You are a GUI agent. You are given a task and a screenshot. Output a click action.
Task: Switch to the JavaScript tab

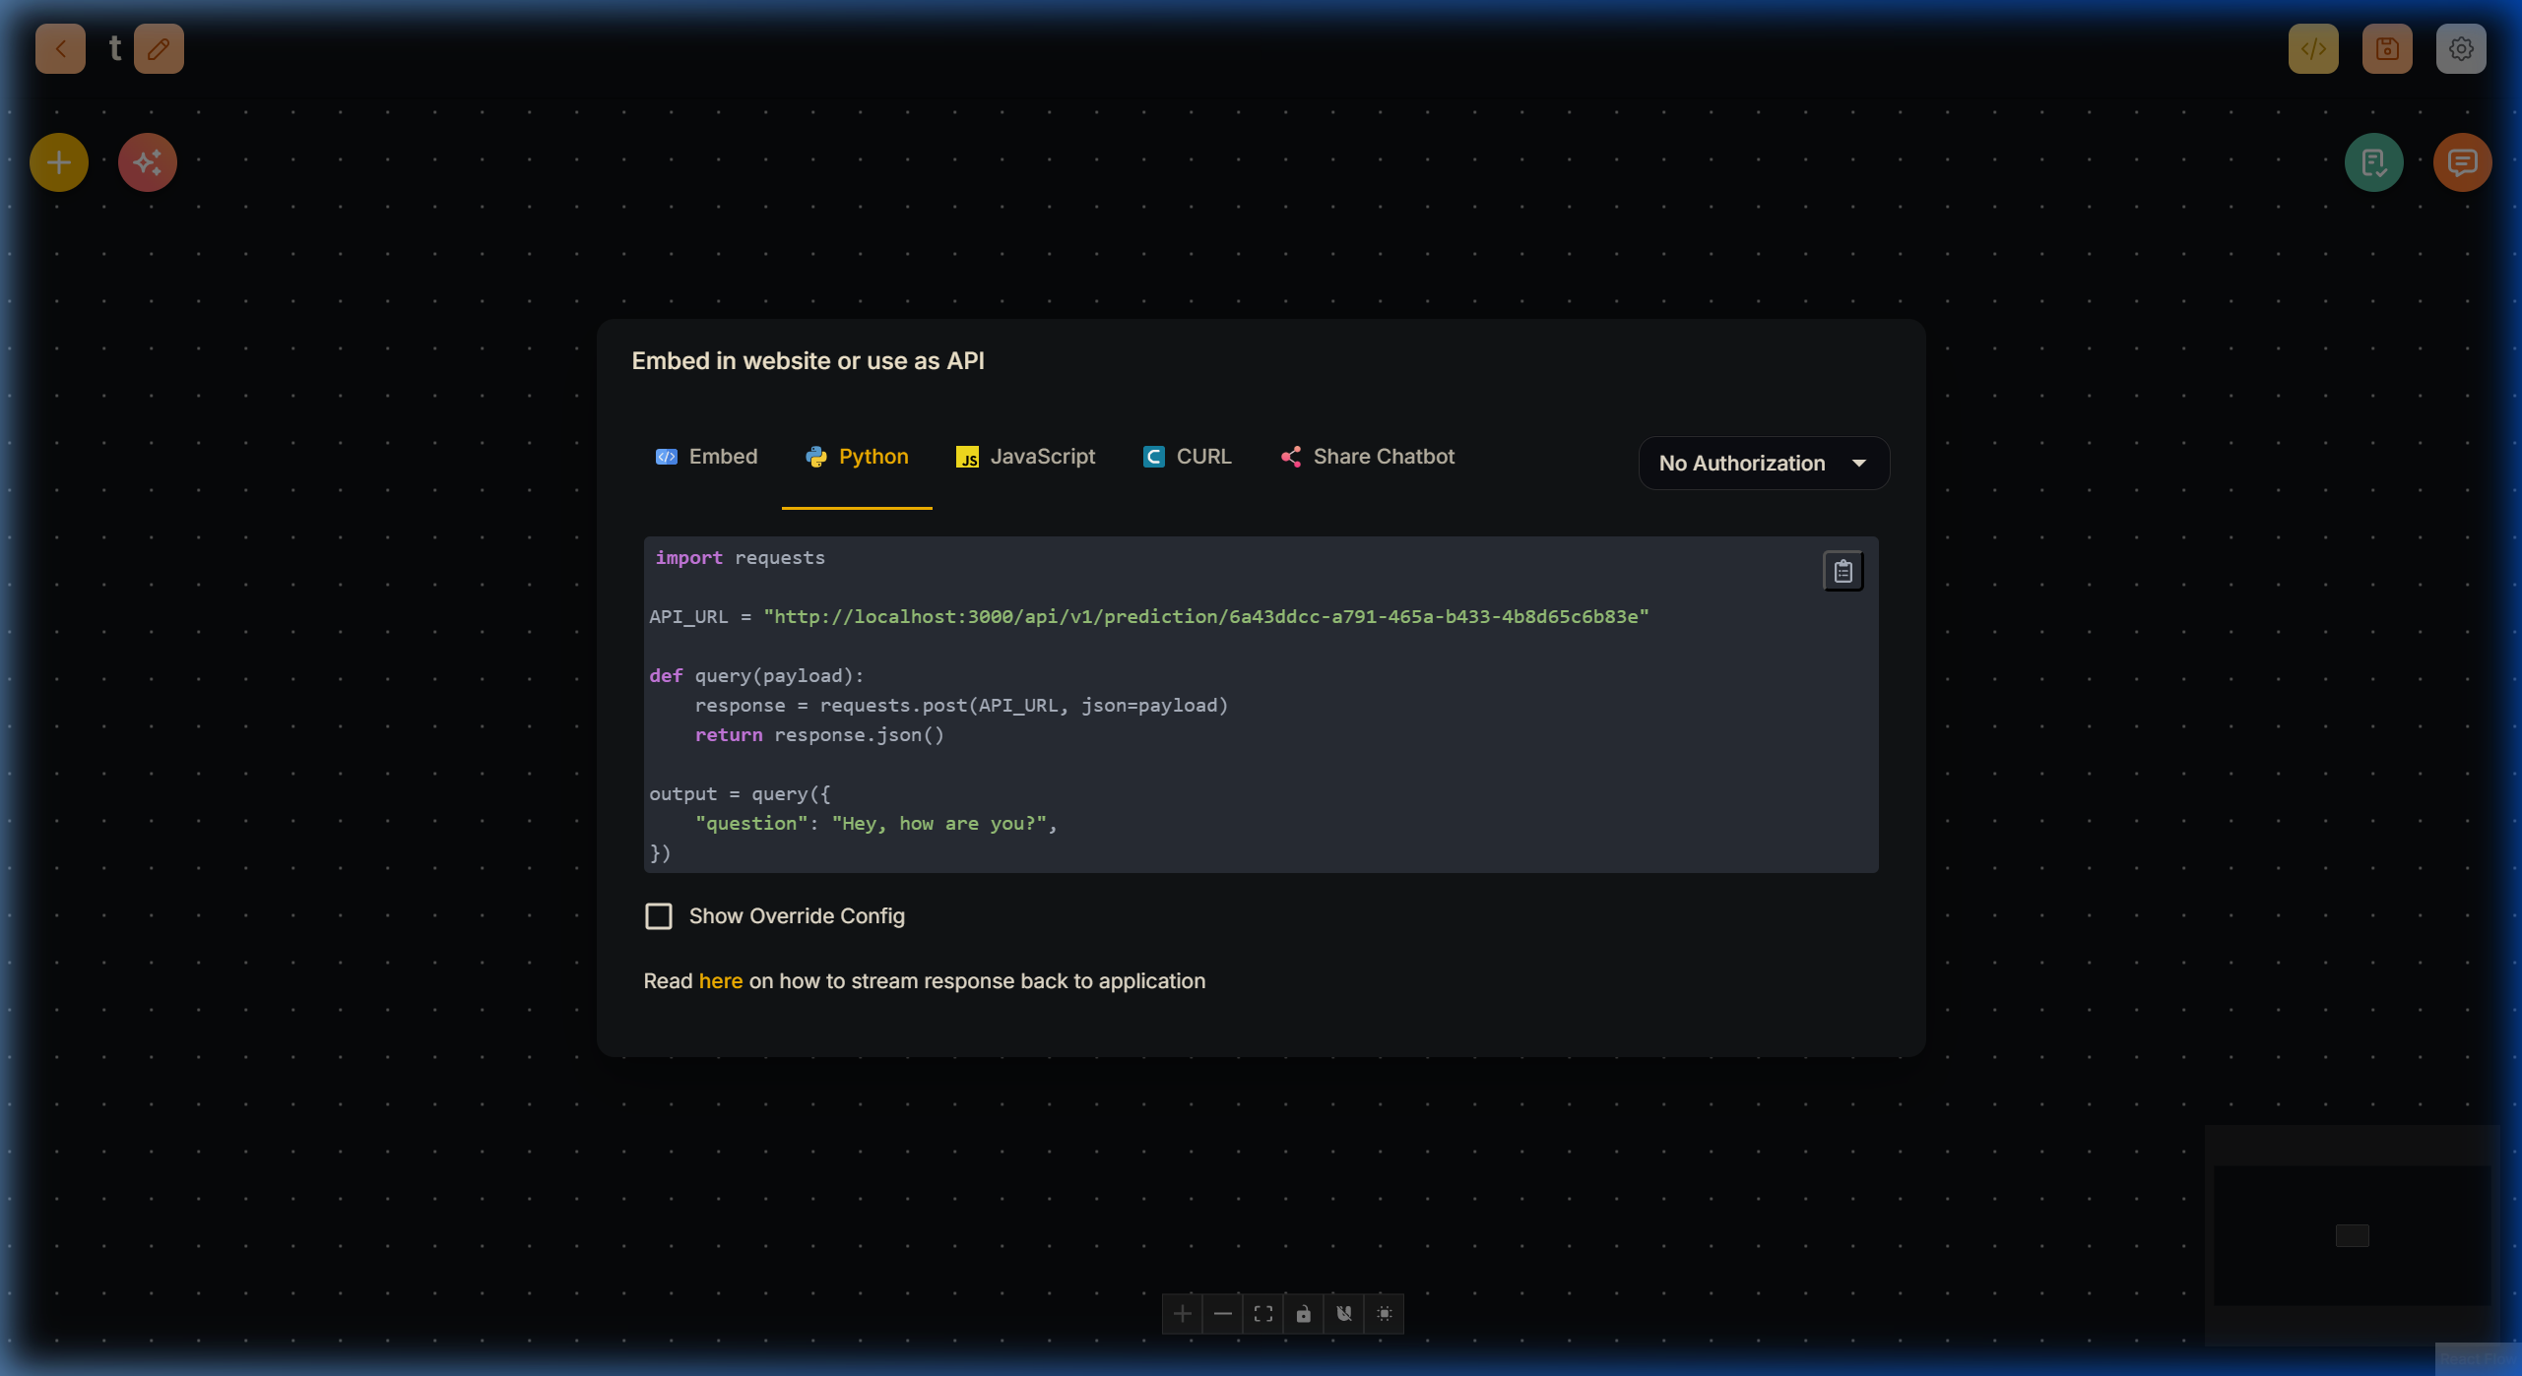coord(1025,457)
